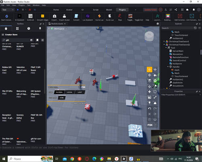Click the move increment value box

tap(62, 98)
